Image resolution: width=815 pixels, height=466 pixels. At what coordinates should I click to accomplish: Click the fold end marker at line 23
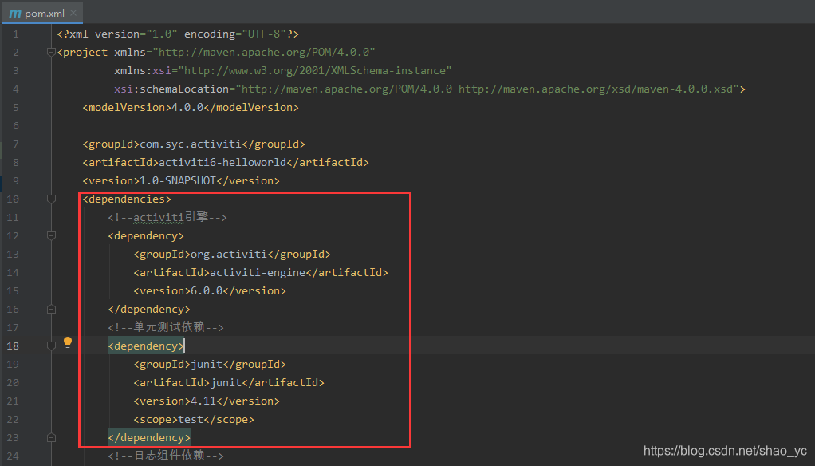pos(51,436)
